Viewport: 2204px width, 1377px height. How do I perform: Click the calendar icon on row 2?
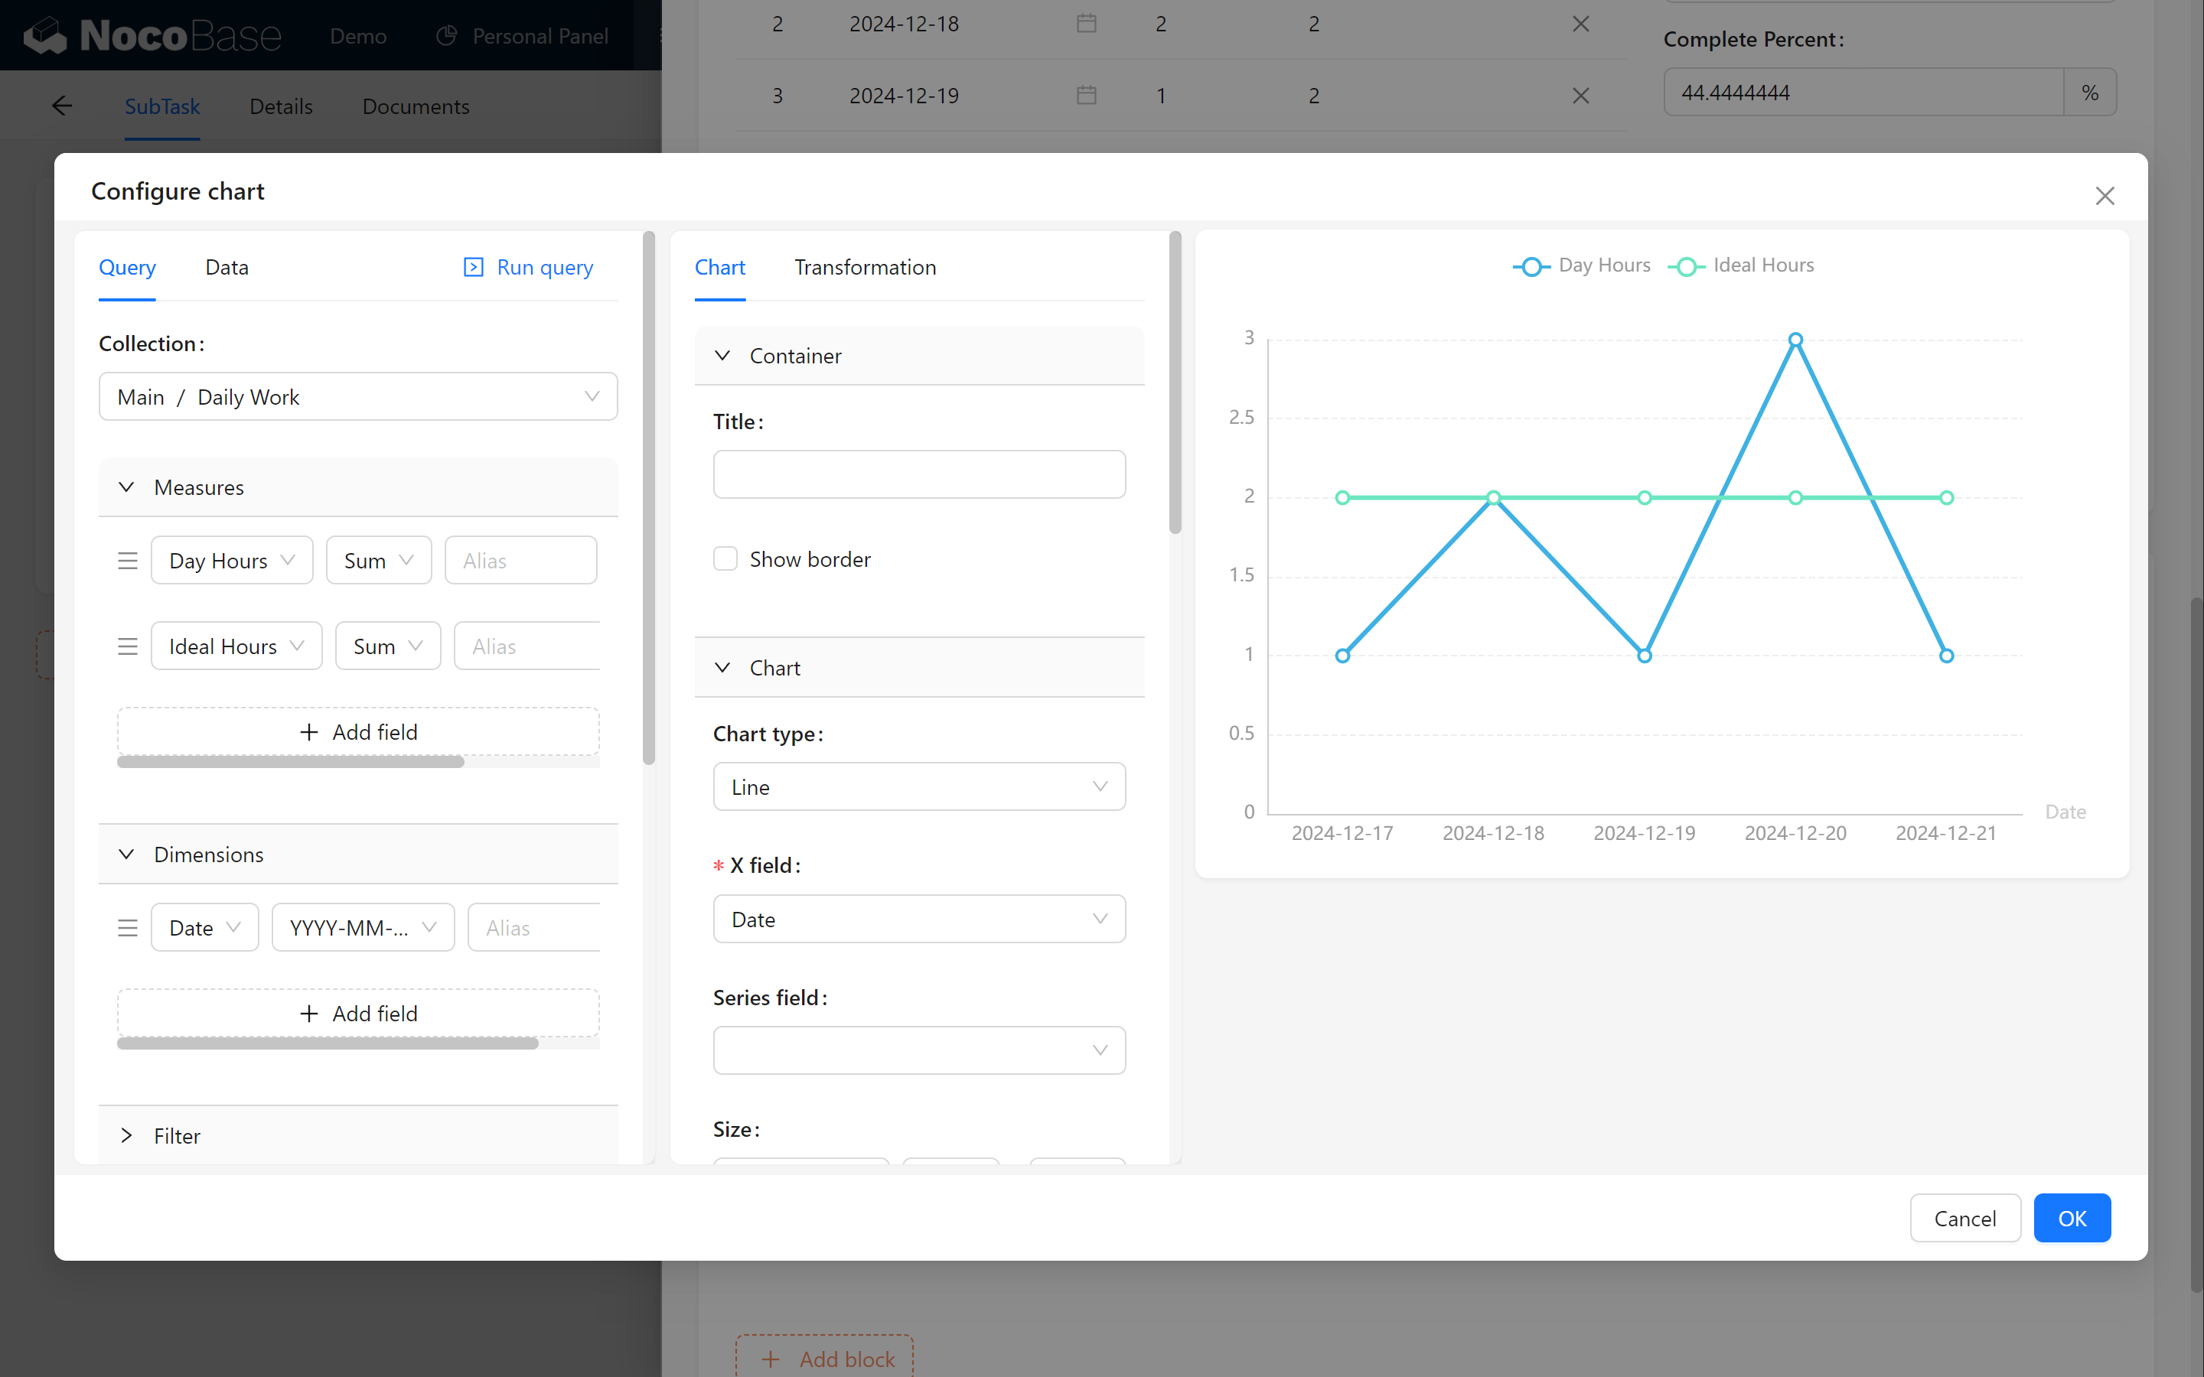(x=1085, y=24)
